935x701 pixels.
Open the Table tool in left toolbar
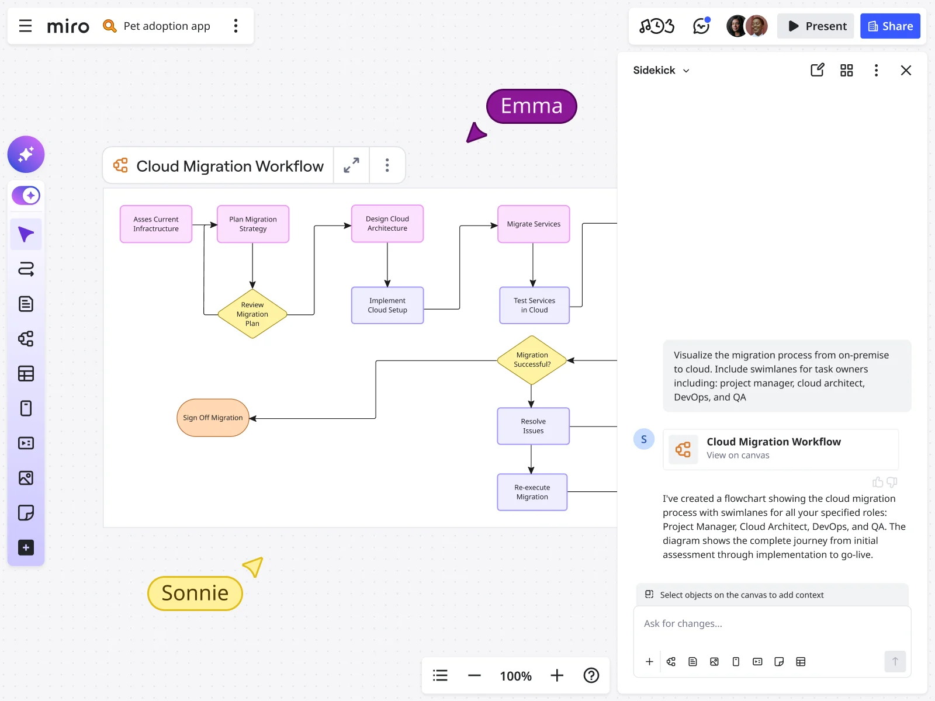tap(26, 373)
